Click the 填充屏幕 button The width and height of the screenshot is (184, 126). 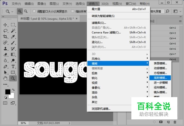click(157, 11)
